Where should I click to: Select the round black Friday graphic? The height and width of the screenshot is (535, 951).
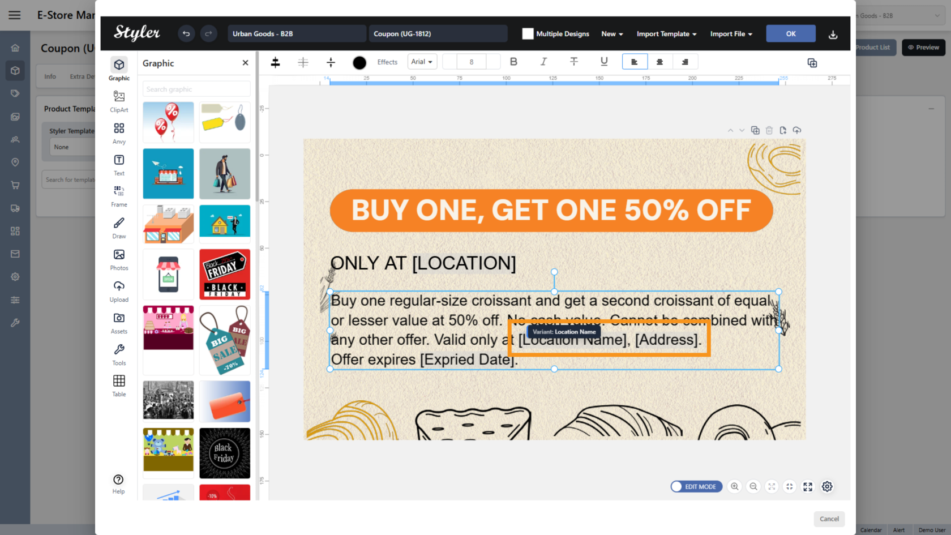click(x=225, y=453)
